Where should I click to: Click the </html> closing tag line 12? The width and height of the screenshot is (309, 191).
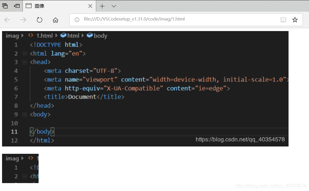pos(42,140)
